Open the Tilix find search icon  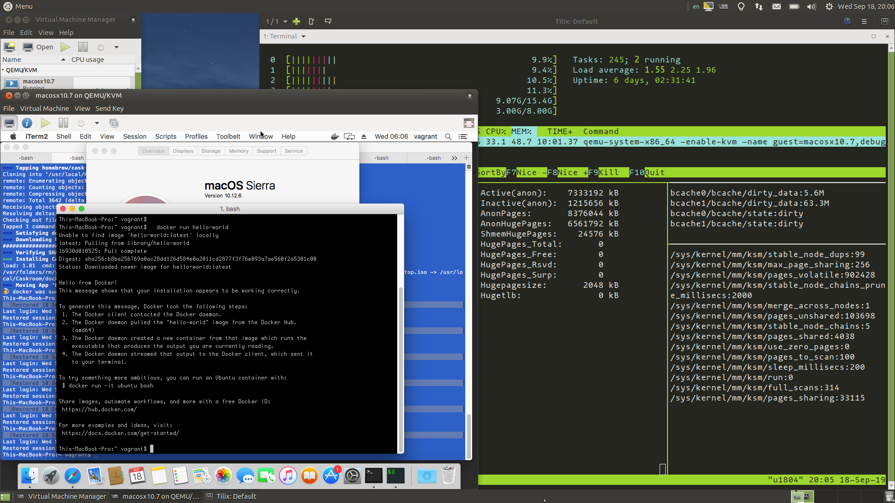tap(847, 21)
